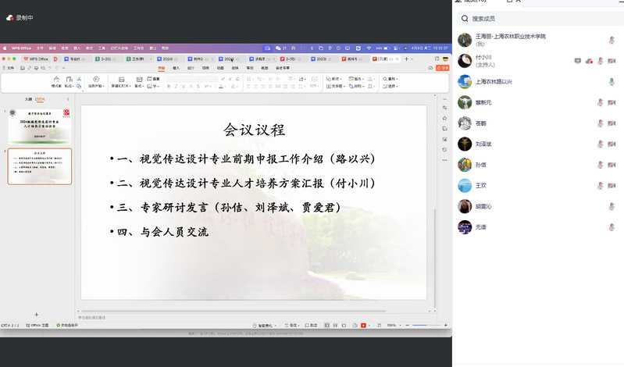Click the format painter icon in ribbon
624x367 pixels.
[56, 80]
